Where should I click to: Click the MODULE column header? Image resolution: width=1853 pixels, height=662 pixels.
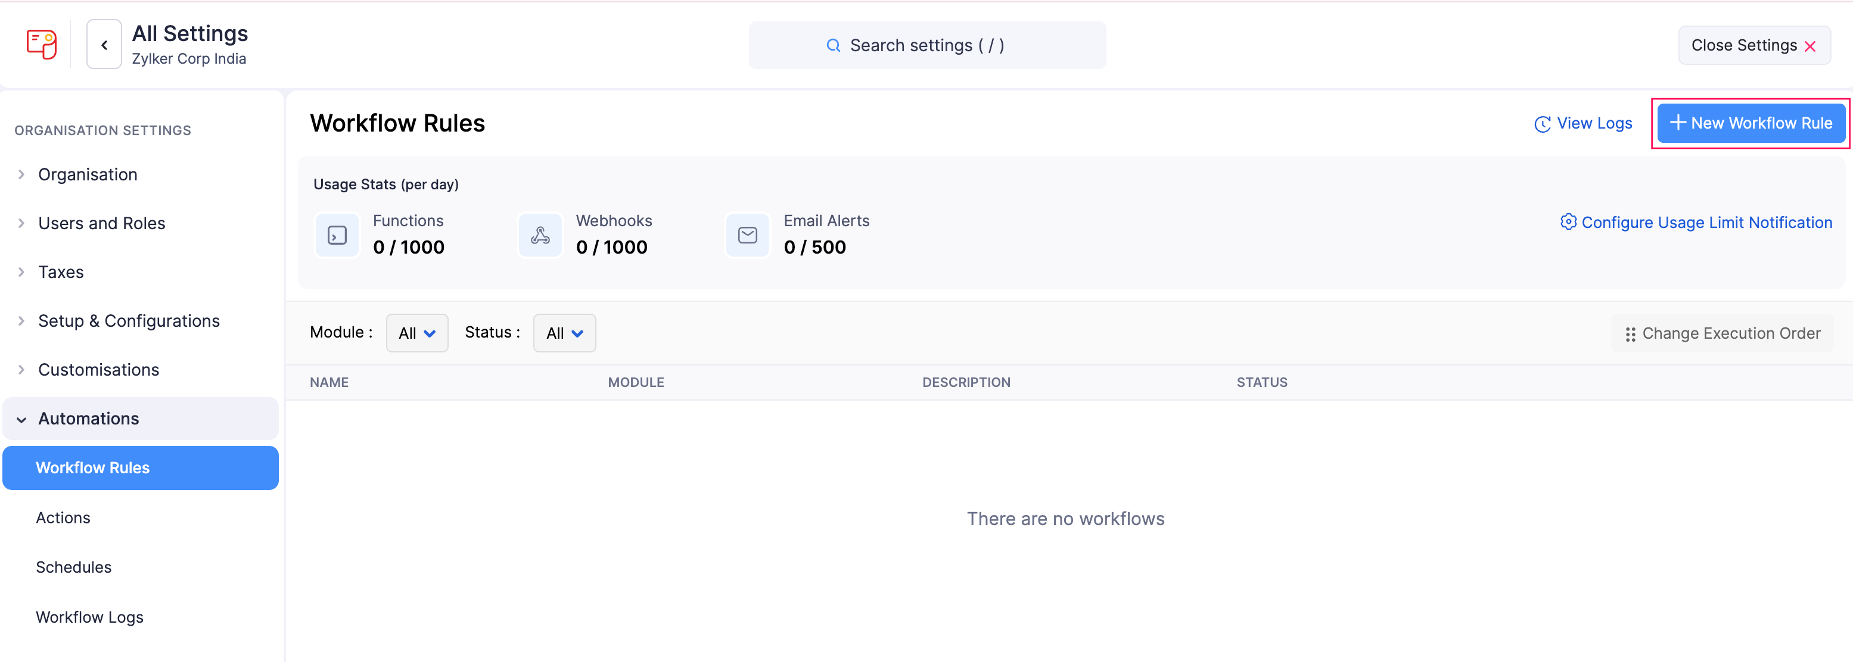[x=636, y=382]
